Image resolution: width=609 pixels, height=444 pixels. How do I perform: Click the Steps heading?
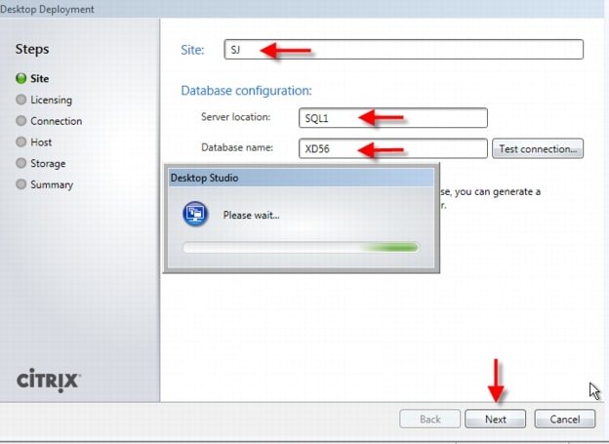pos(32,50)
